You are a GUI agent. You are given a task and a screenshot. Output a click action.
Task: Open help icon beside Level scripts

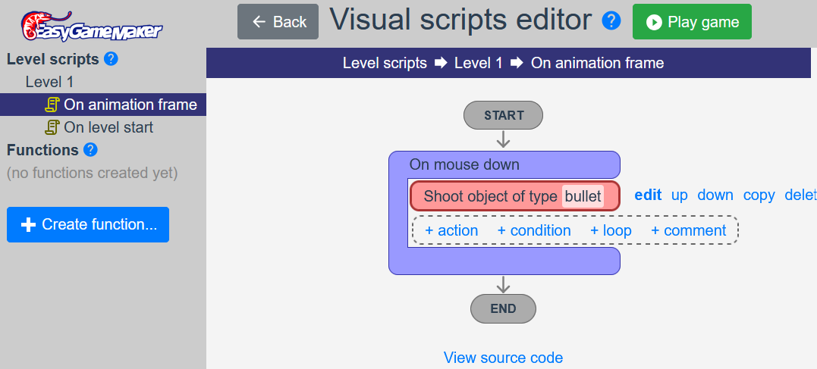coord(111,59)
